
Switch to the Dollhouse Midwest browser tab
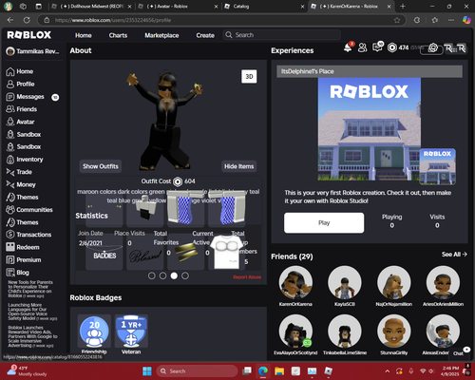(x=92, y=7)
